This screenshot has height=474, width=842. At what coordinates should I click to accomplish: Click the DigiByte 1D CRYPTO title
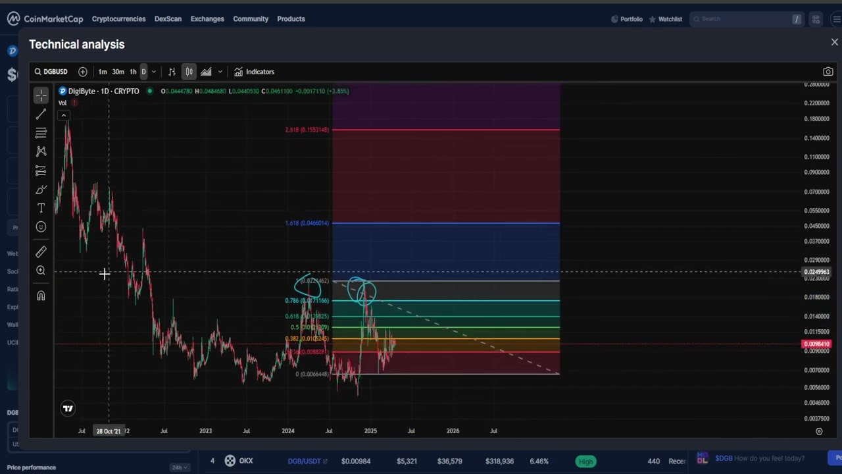(x=103, y=91)
